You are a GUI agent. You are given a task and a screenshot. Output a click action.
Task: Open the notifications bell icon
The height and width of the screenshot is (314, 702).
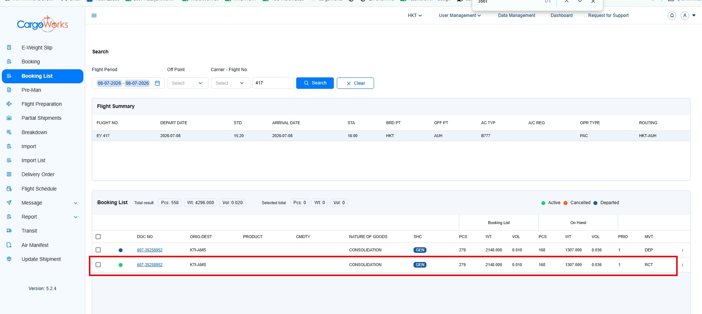[672, 15]
